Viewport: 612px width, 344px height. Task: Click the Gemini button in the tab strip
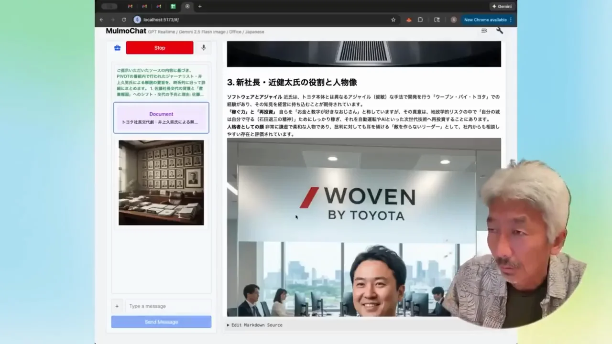pyautogui.click(x=502, y=6)
